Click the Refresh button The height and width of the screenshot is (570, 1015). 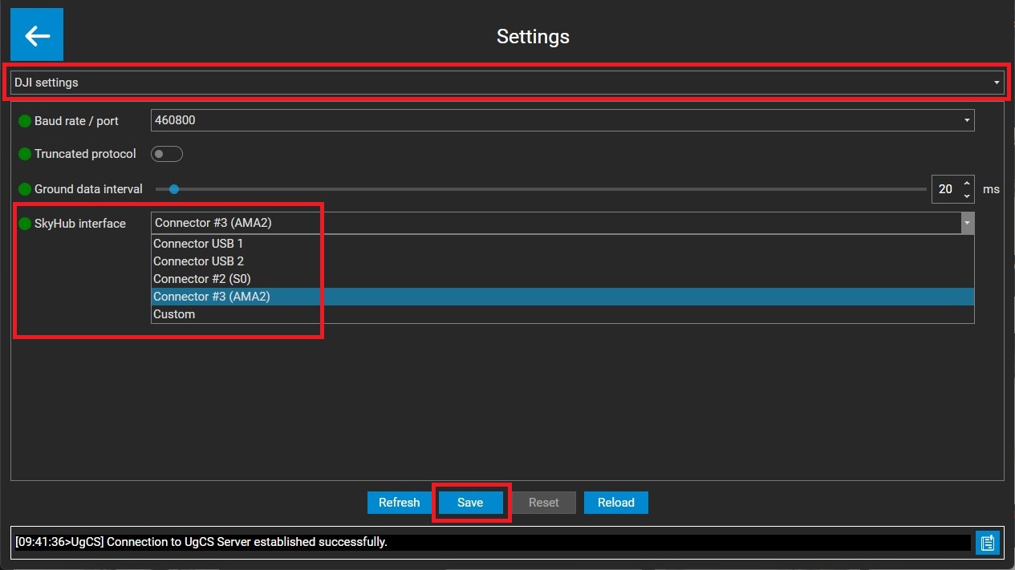399,503
